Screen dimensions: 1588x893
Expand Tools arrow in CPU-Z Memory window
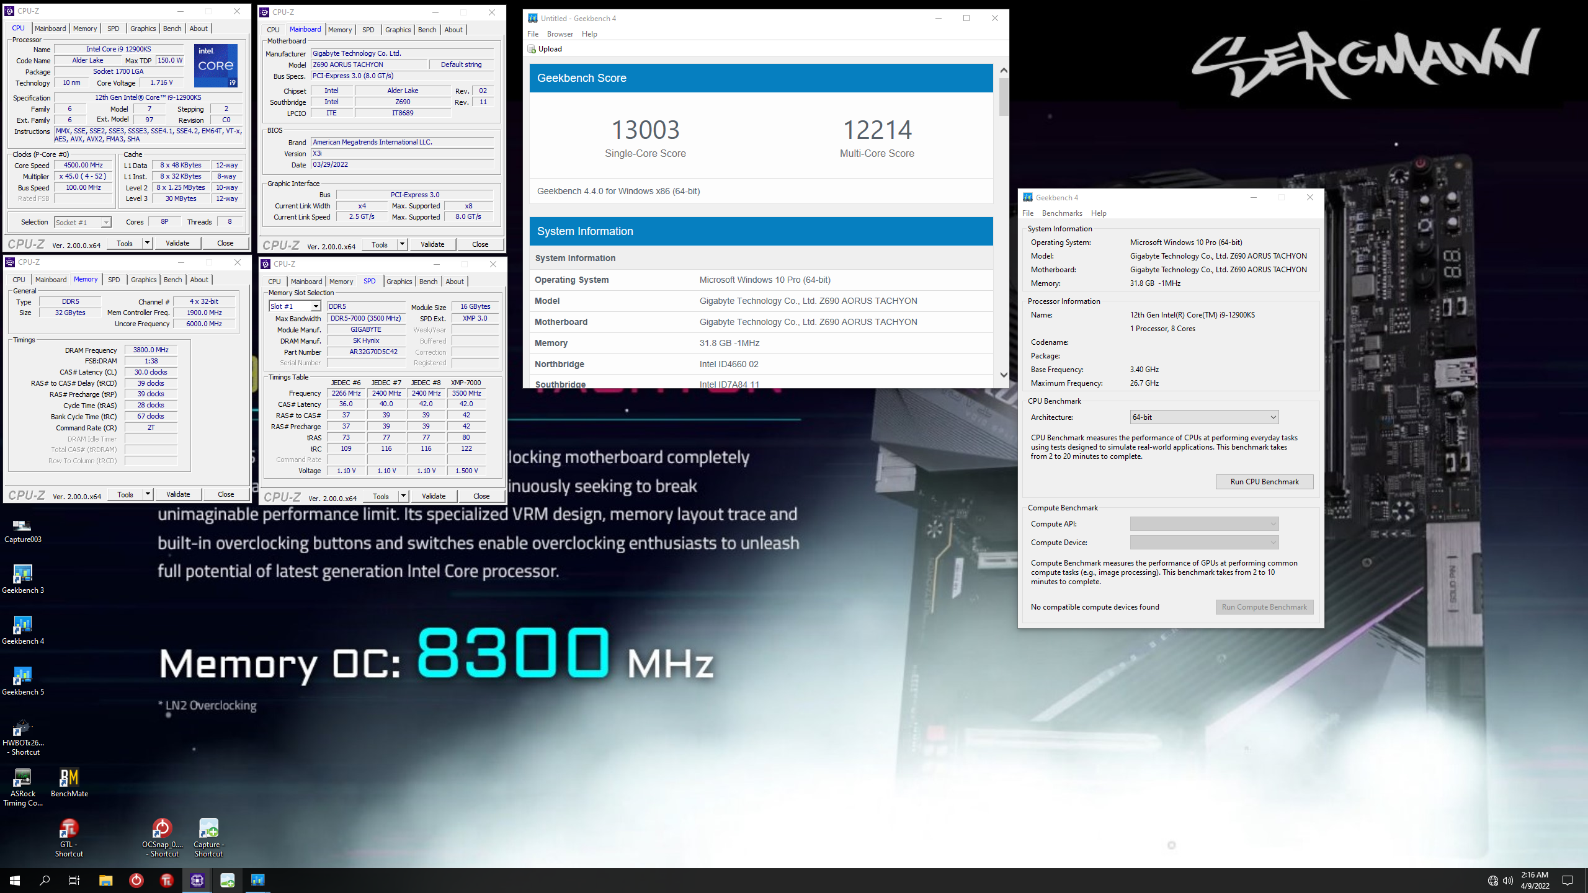tap(148, 494)
